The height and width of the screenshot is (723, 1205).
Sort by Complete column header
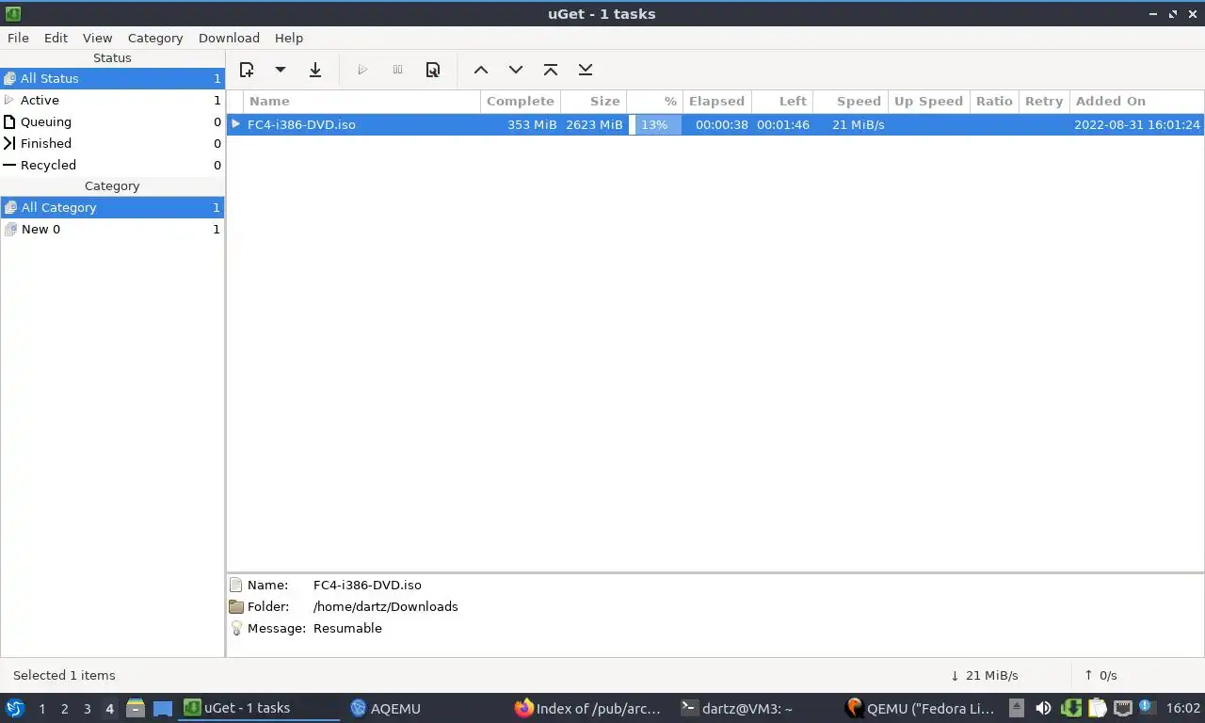[521, 101]
